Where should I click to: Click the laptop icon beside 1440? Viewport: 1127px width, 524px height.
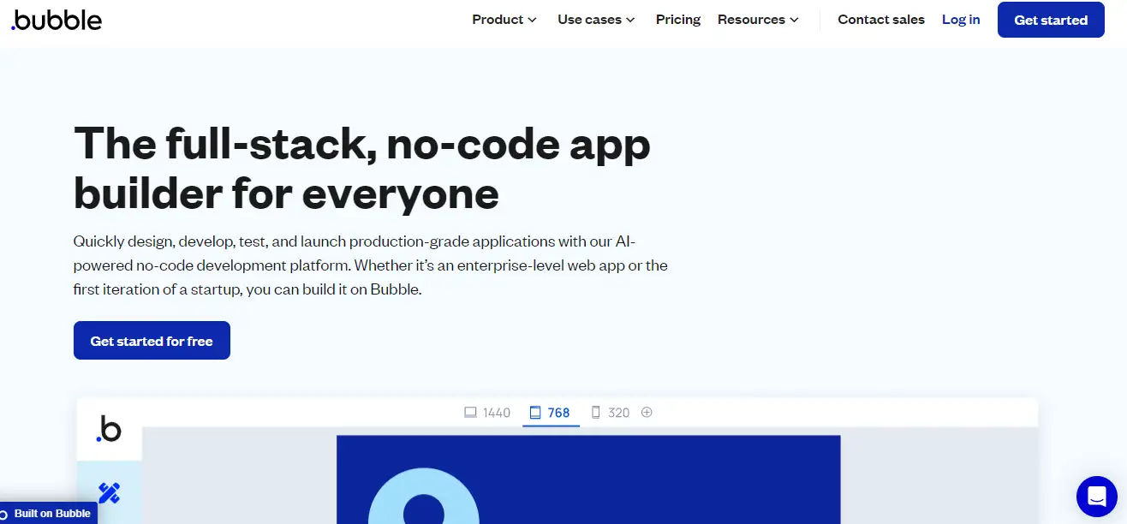point(470,413)
